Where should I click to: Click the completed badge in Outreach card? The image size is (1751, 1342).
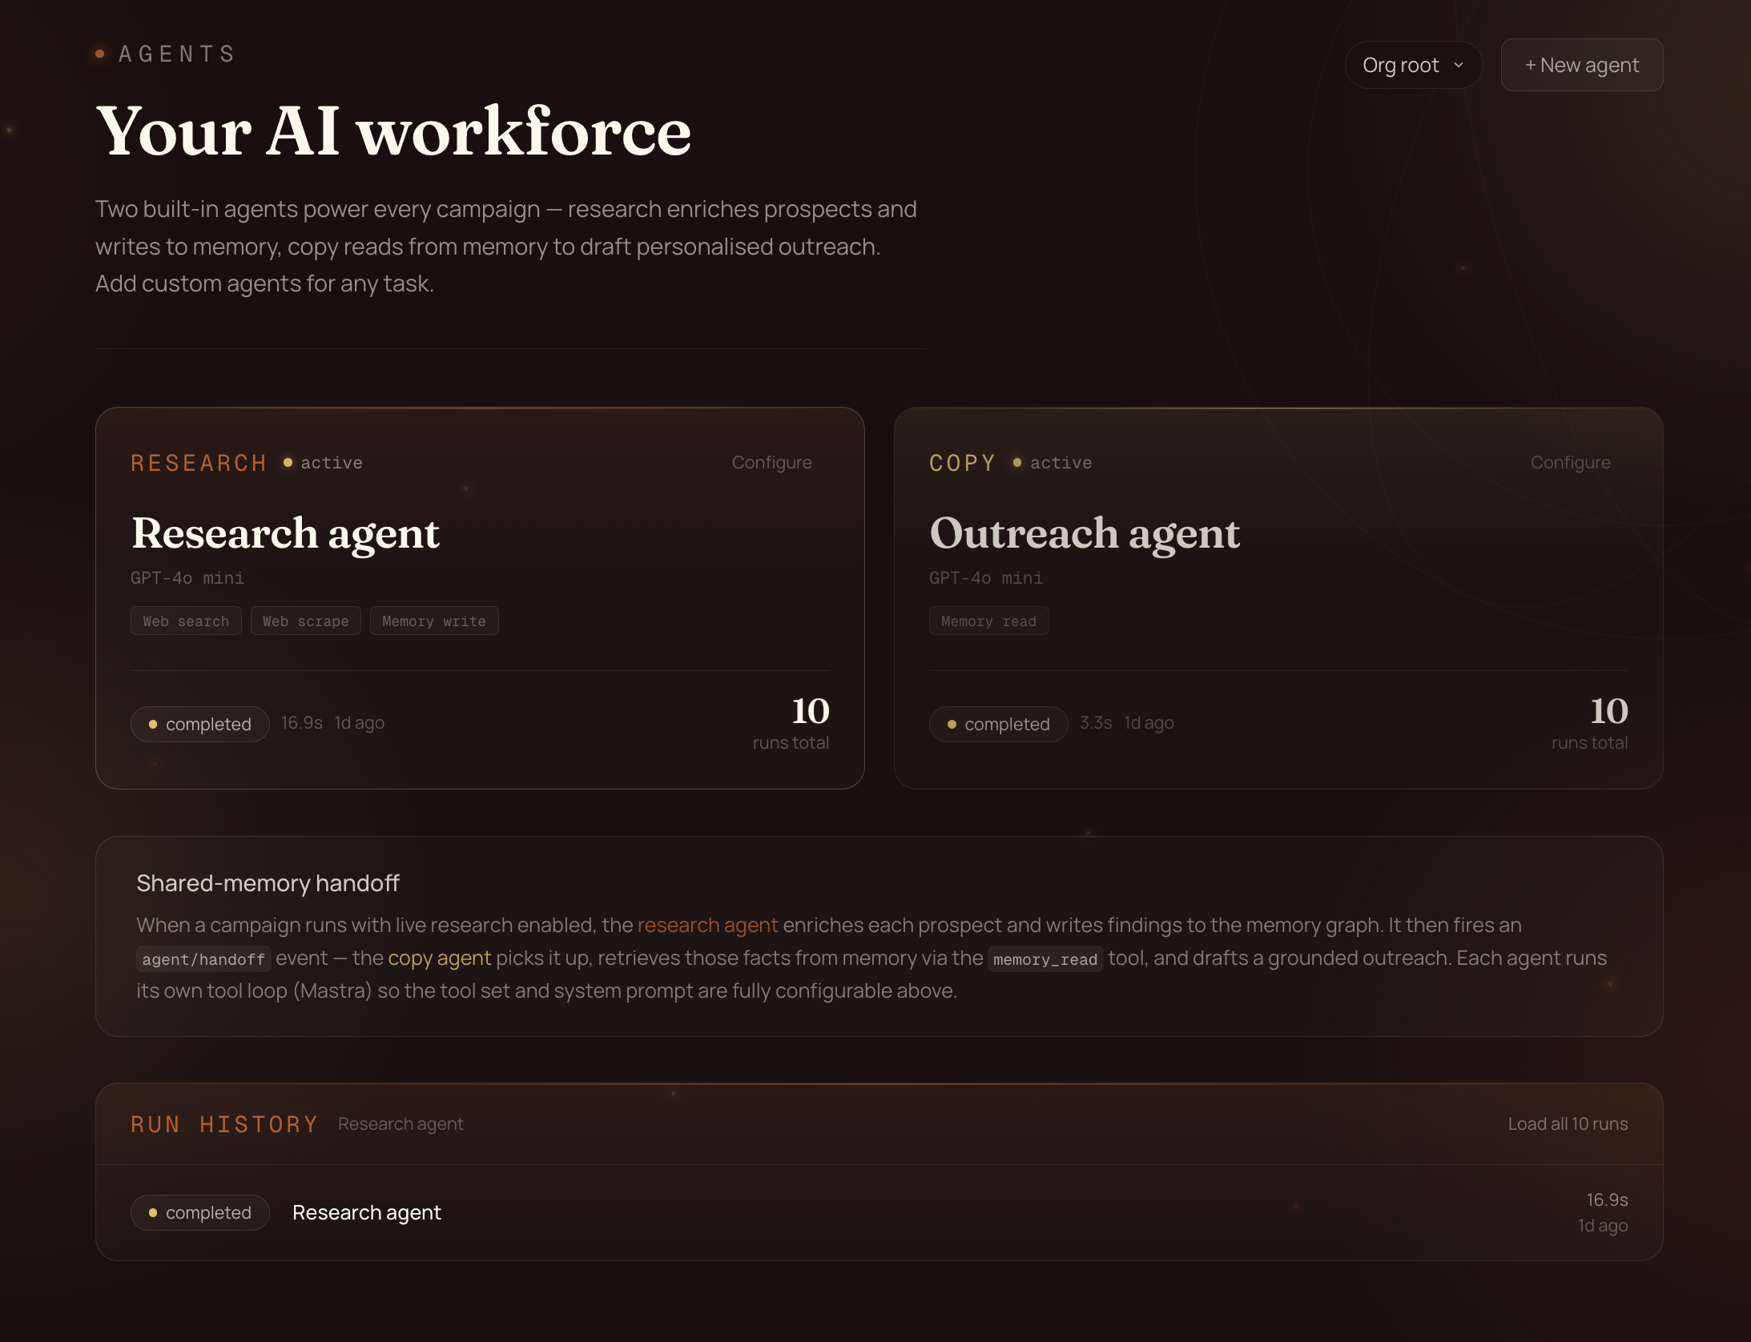998,724
